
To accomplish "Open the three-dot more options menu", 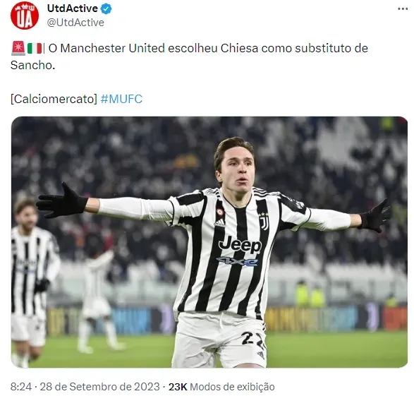I will tap(403, 9).
